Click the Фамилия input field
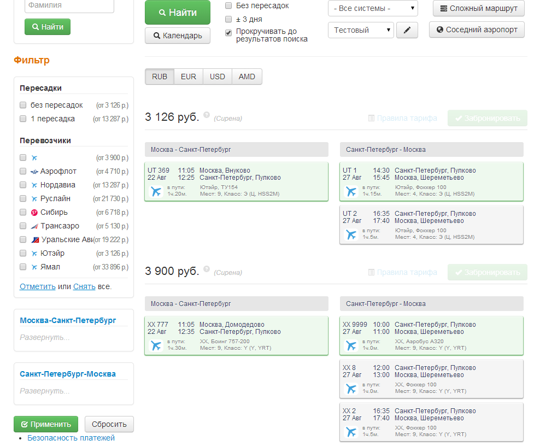 (x=69, y=5)
